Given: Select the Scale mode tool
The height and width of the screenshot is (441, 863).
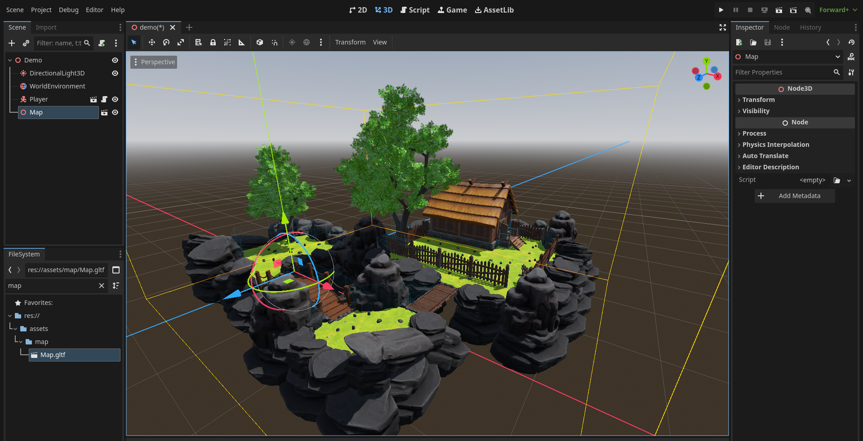Looking at the screenshot, I should tap(181, 42).
